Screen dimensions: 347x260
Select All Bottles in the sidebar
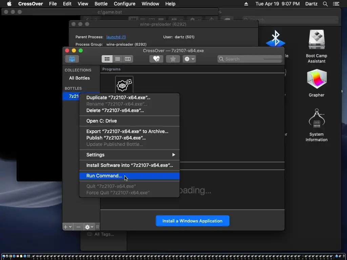(x=79, y=78)
